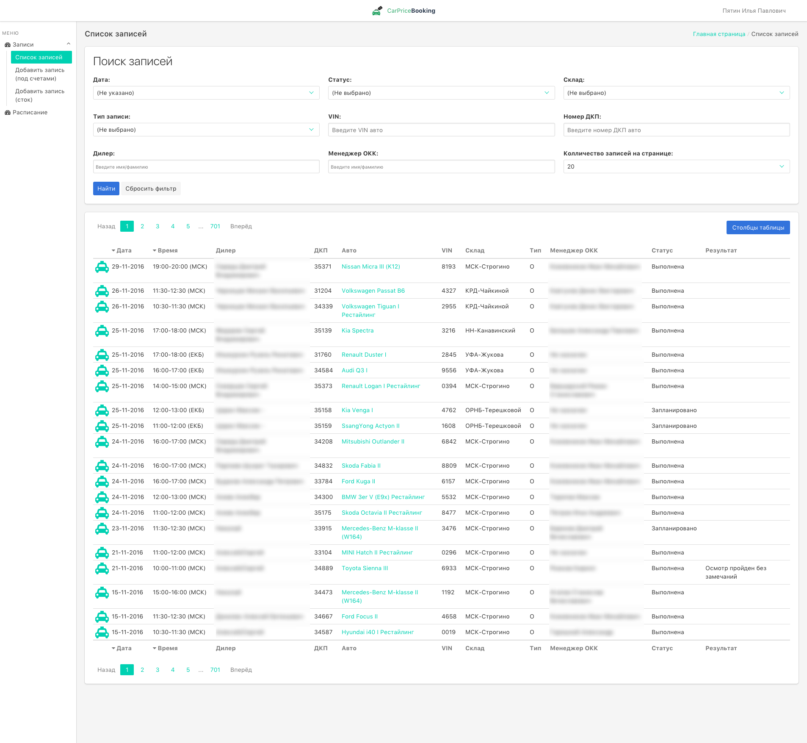Click the taxi icon for Toyota Sienna III row

pos(102,568)
